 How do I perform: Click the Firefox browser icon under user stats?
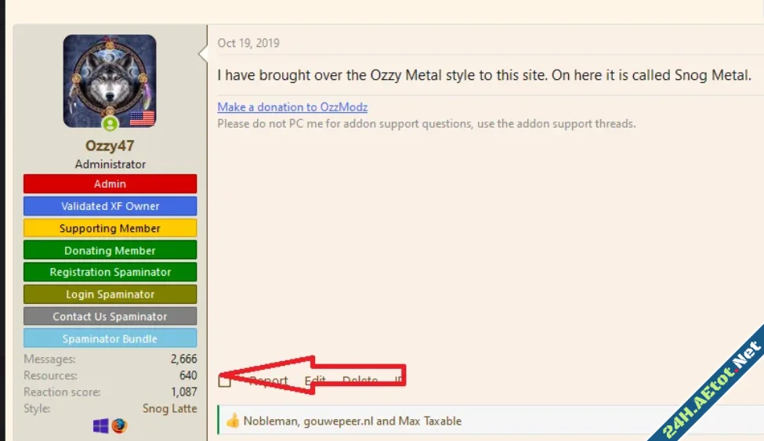point(119,426)
